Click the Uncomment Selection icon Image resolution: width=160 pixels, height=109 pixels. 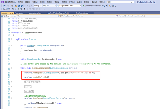(x=21, y=9)
